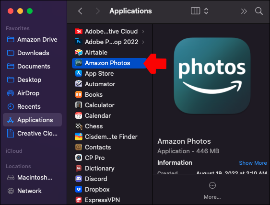This screenshot has height=205, width=270.
Task: Click the Show More link
Action: click(253, 163)
